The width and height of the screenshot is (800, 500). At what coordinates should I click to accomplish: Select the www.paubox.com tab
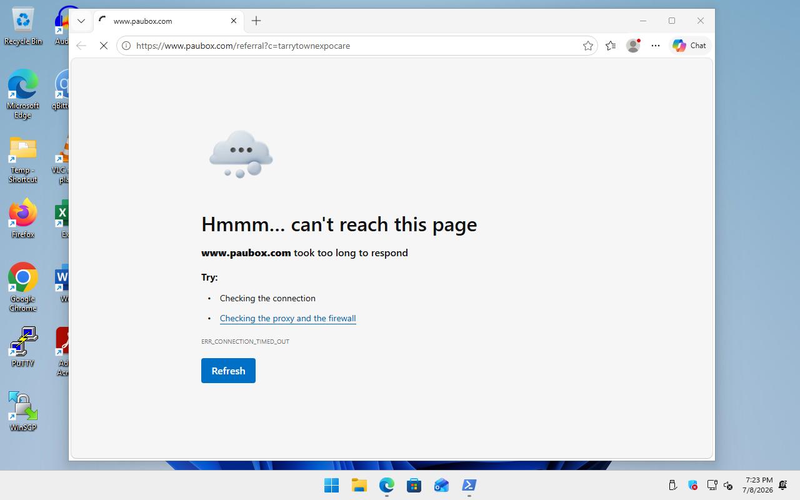(x=168, y=21)
